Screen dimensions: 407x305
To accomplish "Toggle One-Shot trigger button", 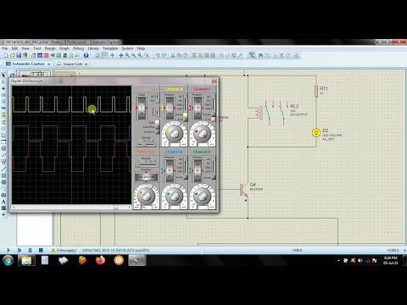I will click(x=157, y=127).
